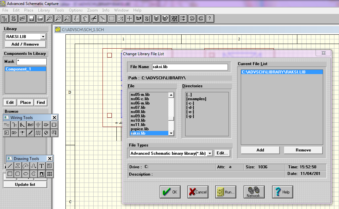
Task: Select C:\ADVSCH\LIBRARY\RAKSI.LIB in Current File List
Action: (282, 72)
